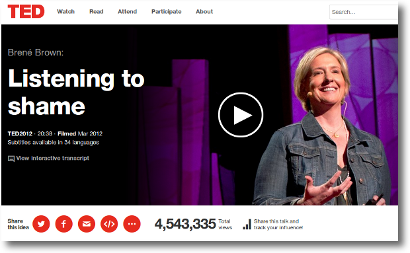
Task: Click the Filmed Mar 2012 text
Action: point(80,133)
